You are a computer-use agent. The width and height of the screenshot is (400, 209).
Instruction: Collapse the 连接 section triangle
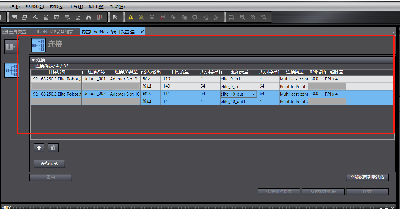point(33,60)
